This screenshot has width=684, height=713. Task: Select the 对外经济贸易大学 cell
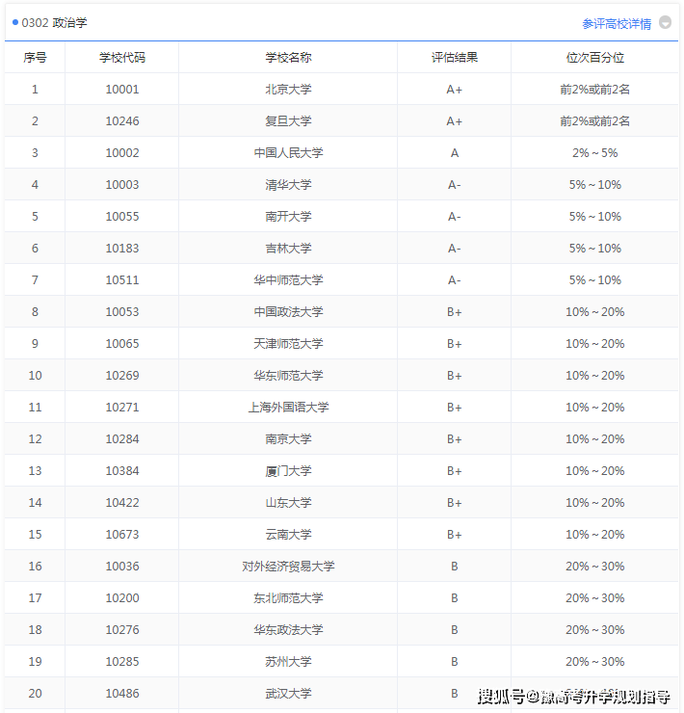click(288, 567)
